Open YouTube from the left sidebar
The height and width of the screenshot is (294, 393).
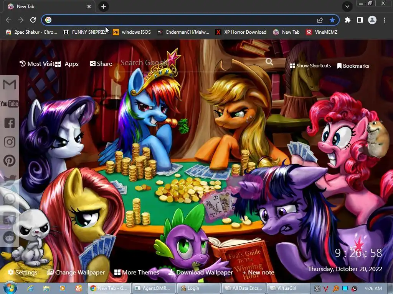point(10,104)
